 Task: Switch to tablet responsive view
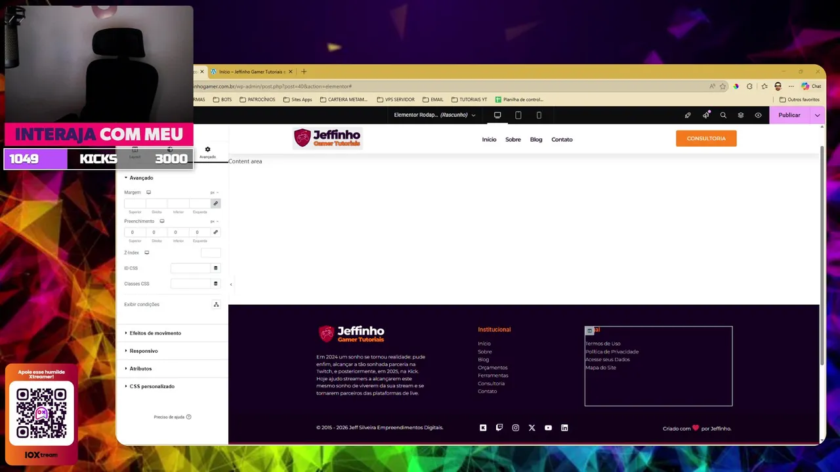[518, 115]
